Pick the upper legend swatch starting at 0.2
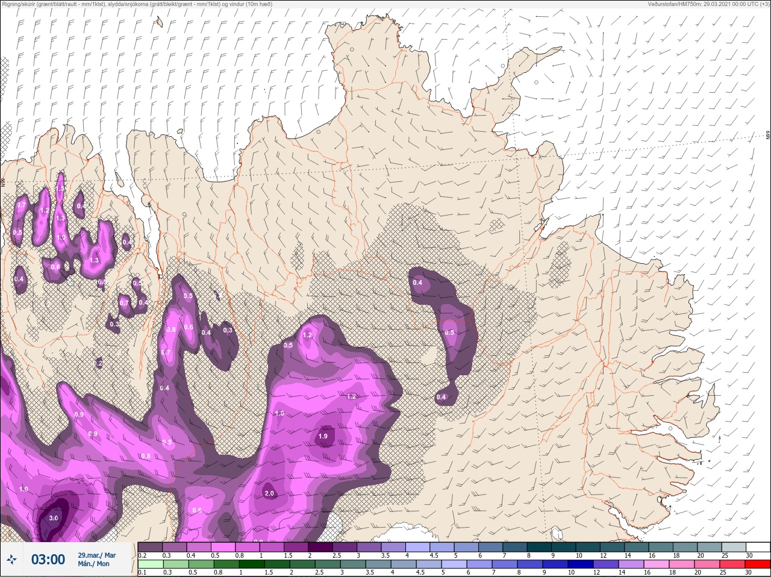771x577 pixels. 150,547
